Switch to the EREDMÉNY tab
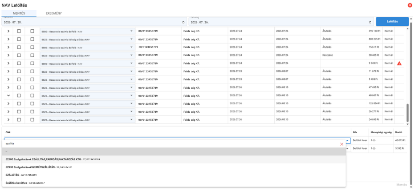This screenshot has height=194, width=414. coord(54,13)
